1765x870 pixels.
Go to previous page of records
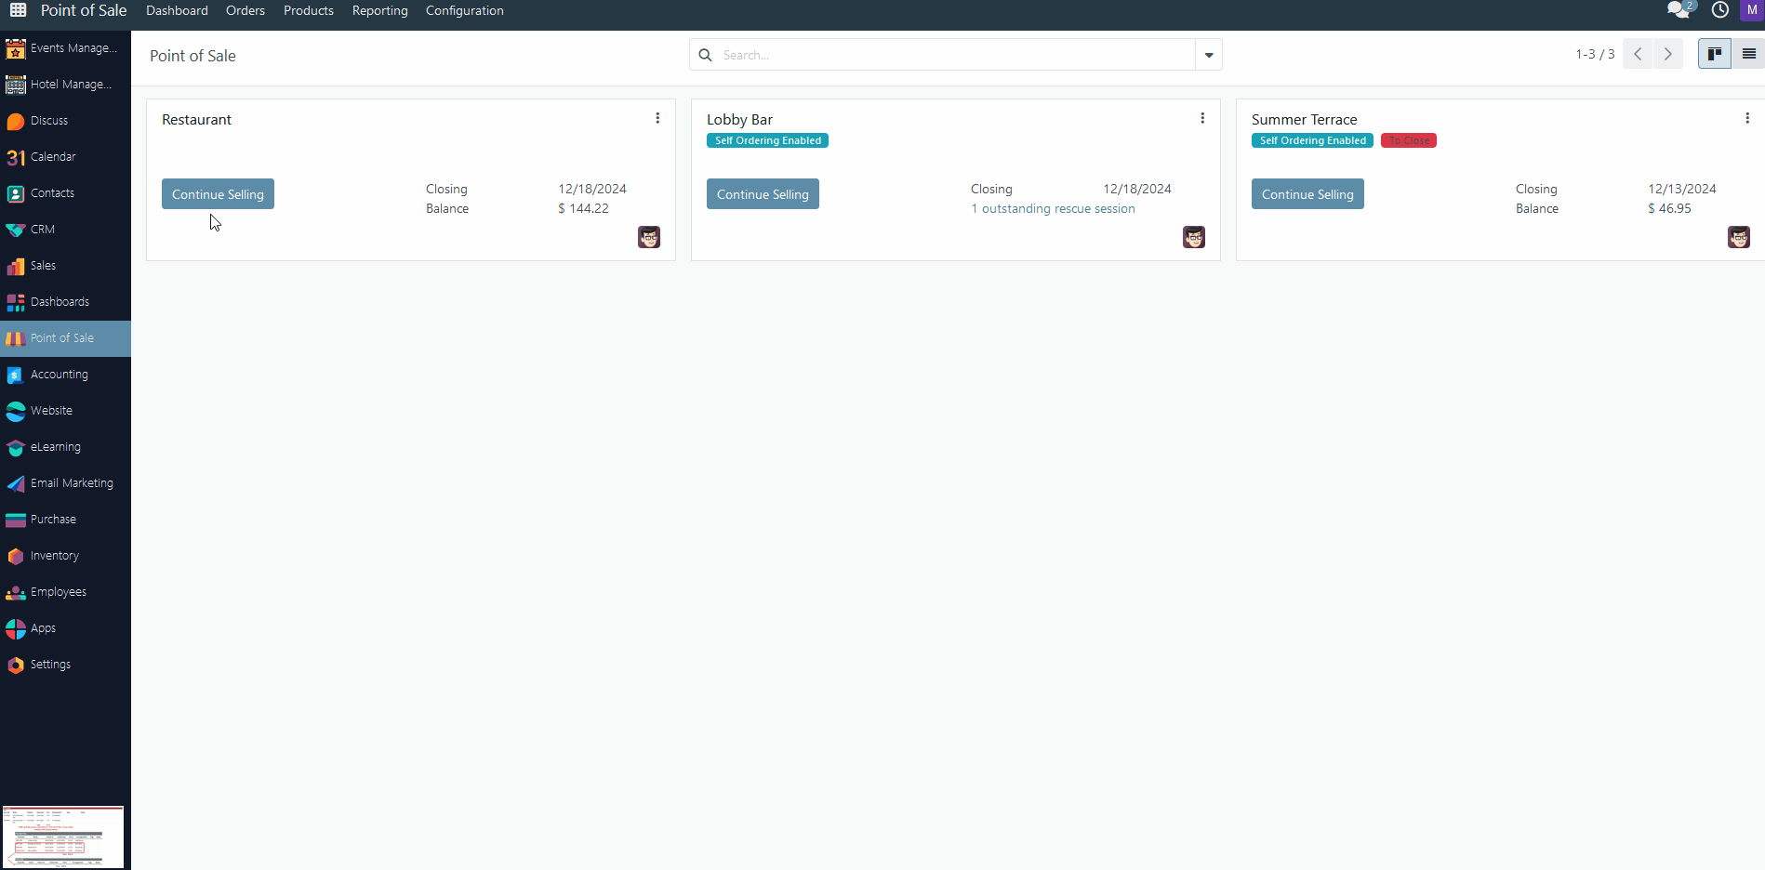tap(1638, 54)
